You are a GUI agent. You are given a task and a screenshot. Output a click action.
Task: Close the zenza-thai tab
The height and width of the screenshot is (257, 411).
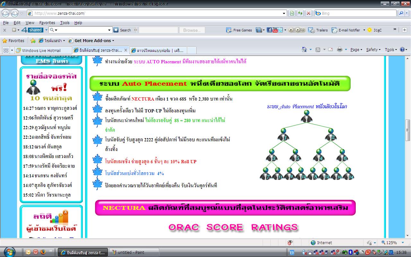pyautogui.click(x=126, y=50)
